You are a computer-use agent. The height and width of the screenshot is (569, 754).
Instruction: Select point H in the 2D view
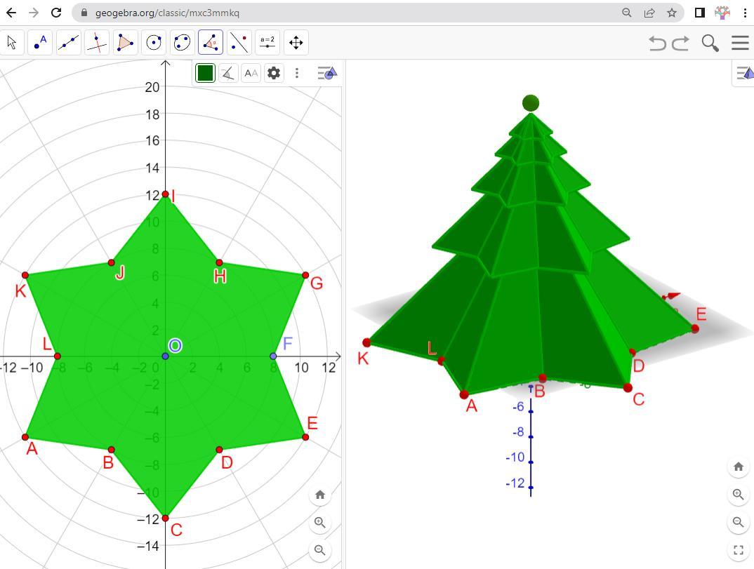click(219, 262)
